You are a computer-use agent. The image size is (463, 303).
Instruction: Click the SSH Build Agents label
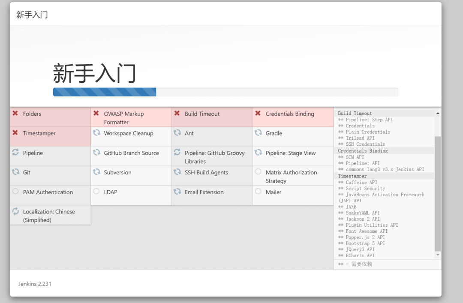click(x=206, y=172)
